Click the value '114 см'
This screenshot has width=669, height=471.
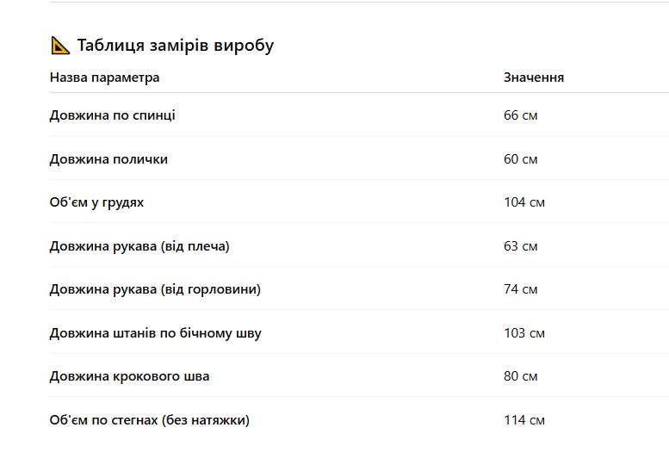click(524, 420)
